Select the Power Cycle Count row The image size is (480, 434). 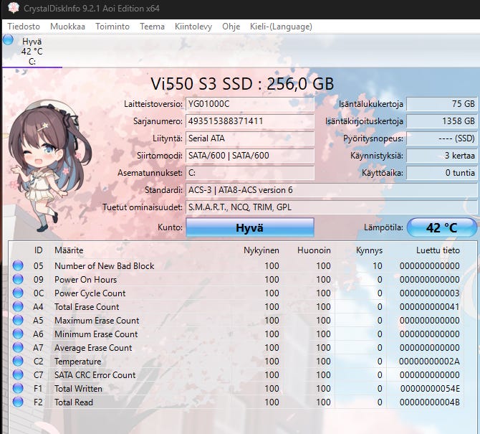[x=236, y=293]
